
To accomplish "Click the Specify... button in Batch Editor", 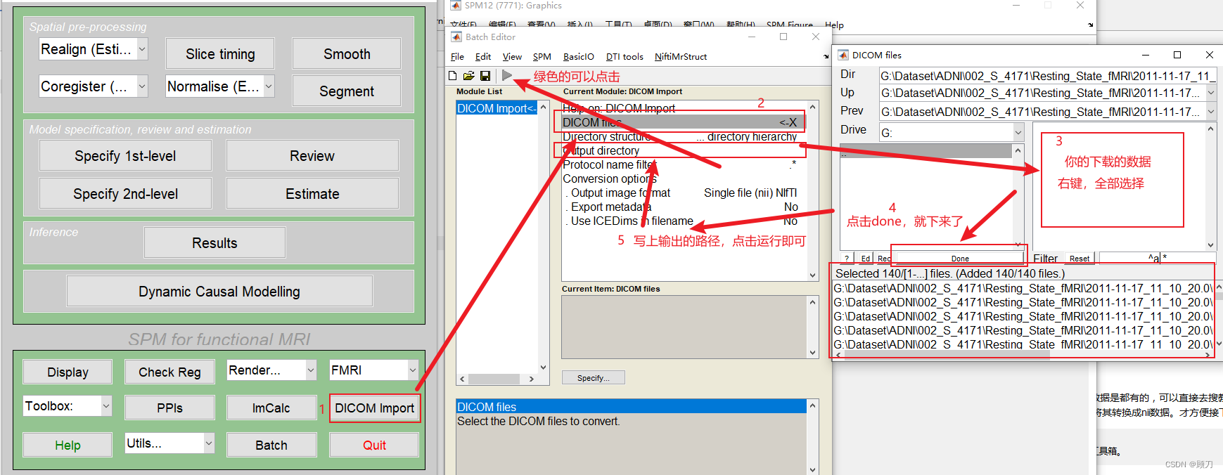I will [593, 378].
